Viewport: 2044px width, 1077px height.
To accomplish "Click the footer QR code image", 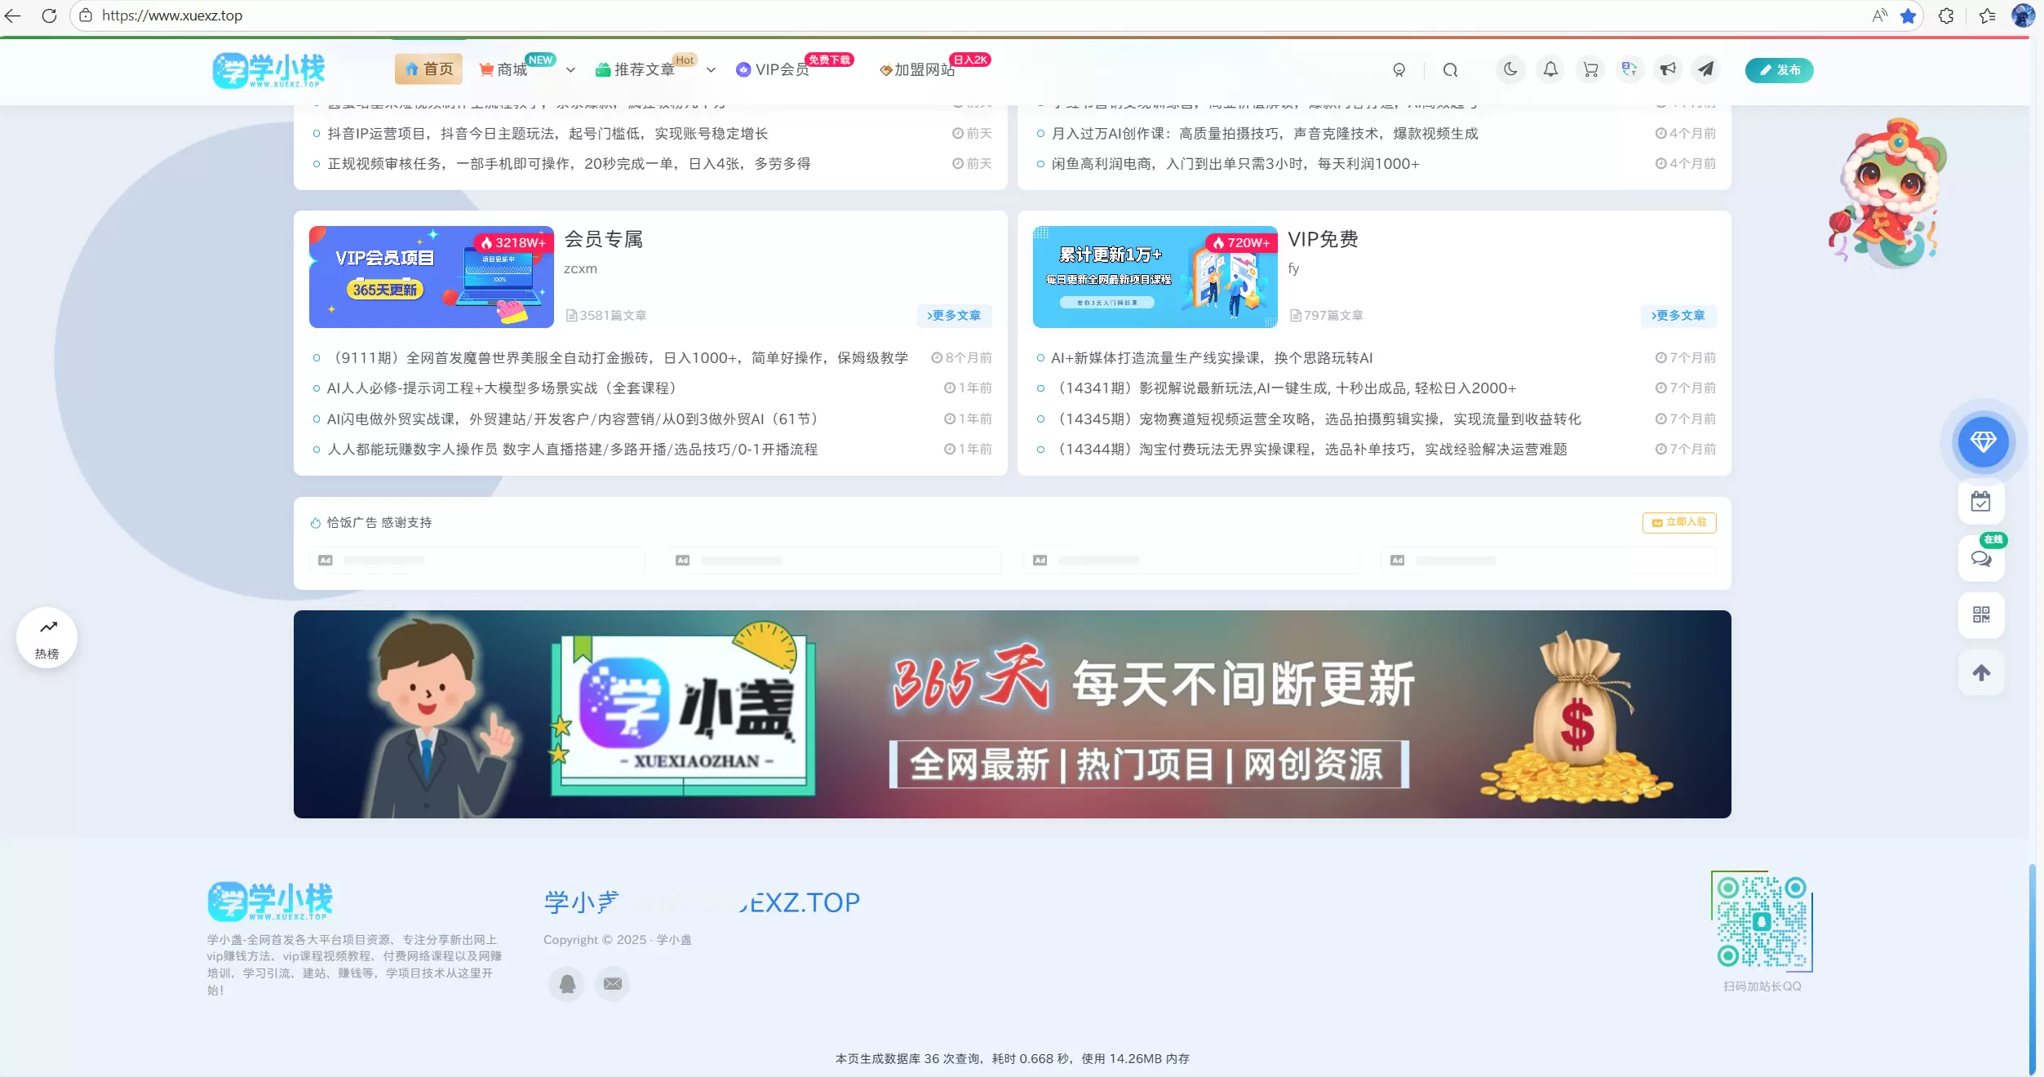I will point(1762,921).
